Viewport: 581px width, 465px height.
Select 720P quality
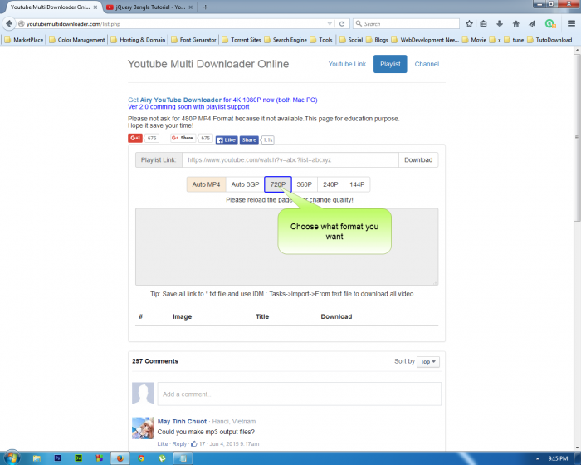tap(278, 184)
